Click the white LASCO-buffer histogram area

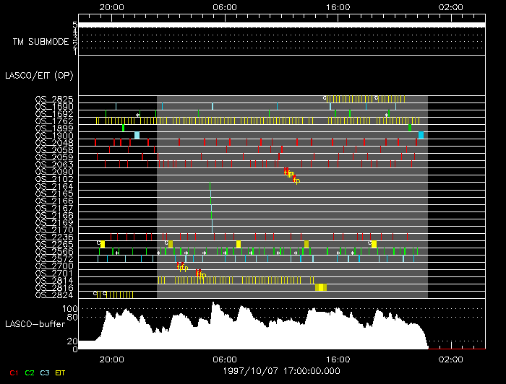pyautogui.click(x=253, y=333)
